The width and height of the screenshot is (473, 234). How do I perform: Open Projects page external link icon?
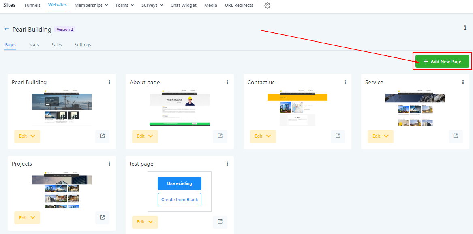(x=102, y=218)
